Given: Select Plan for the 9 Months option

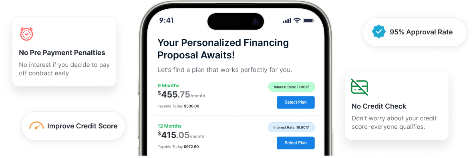Looking at the screenshot, I should pos(296,102).
